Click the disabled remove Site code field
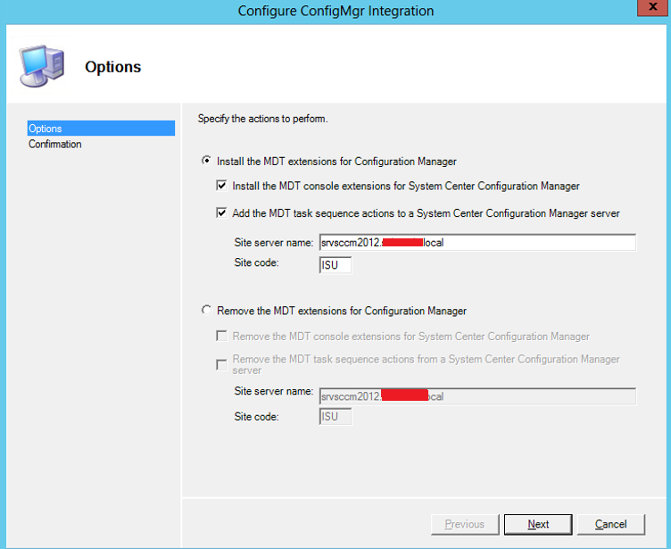The width and height of the screenshot is (671, 549). (x=335, y=416)
